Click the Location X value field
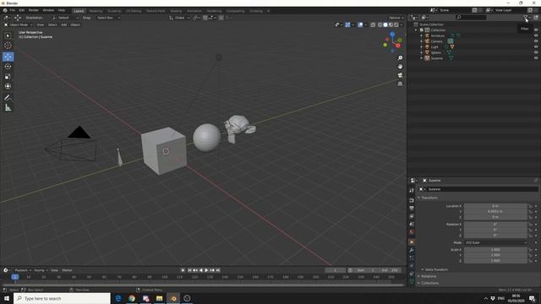This screenshot has height=304, width=541. pos(495,206)
